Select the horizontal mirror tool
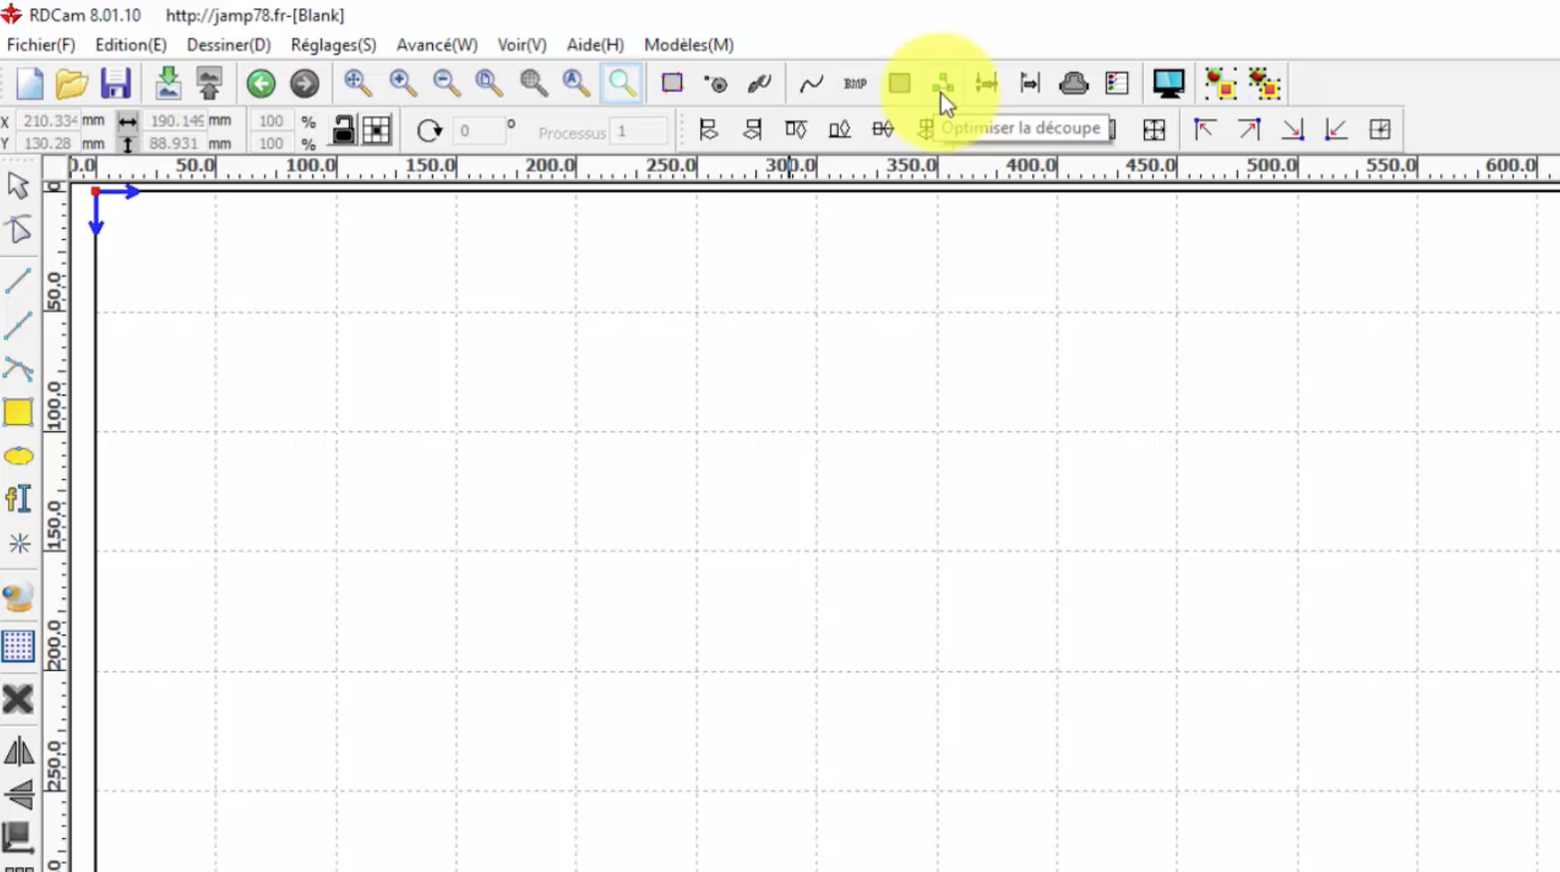 (18, 751)
